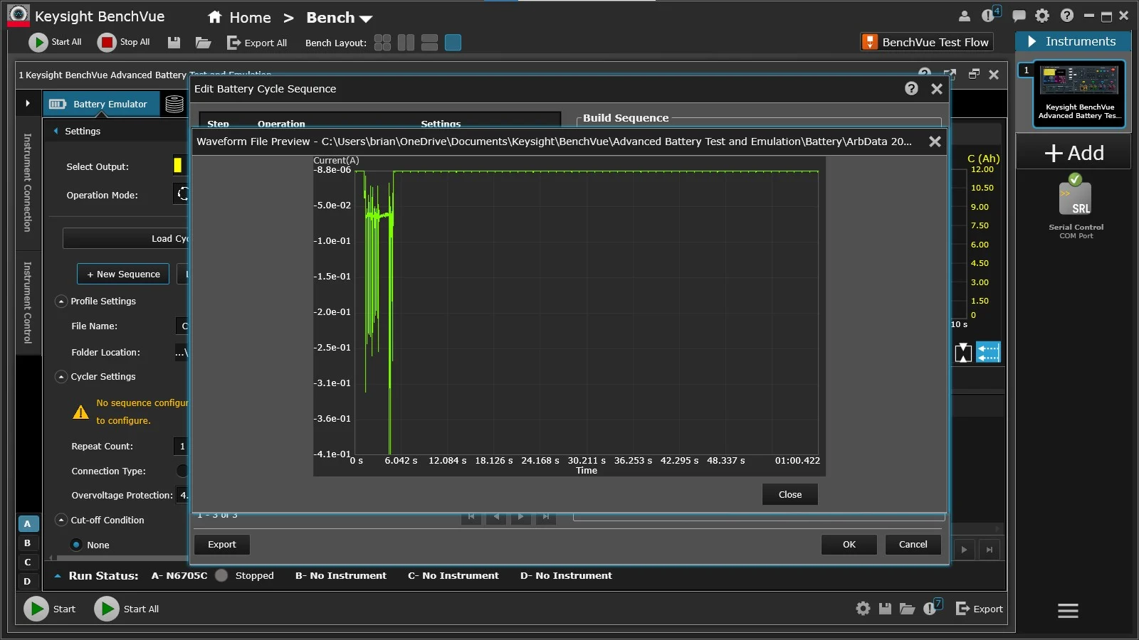
Task: Select the two-row bench layout icon
Action: 429,43
